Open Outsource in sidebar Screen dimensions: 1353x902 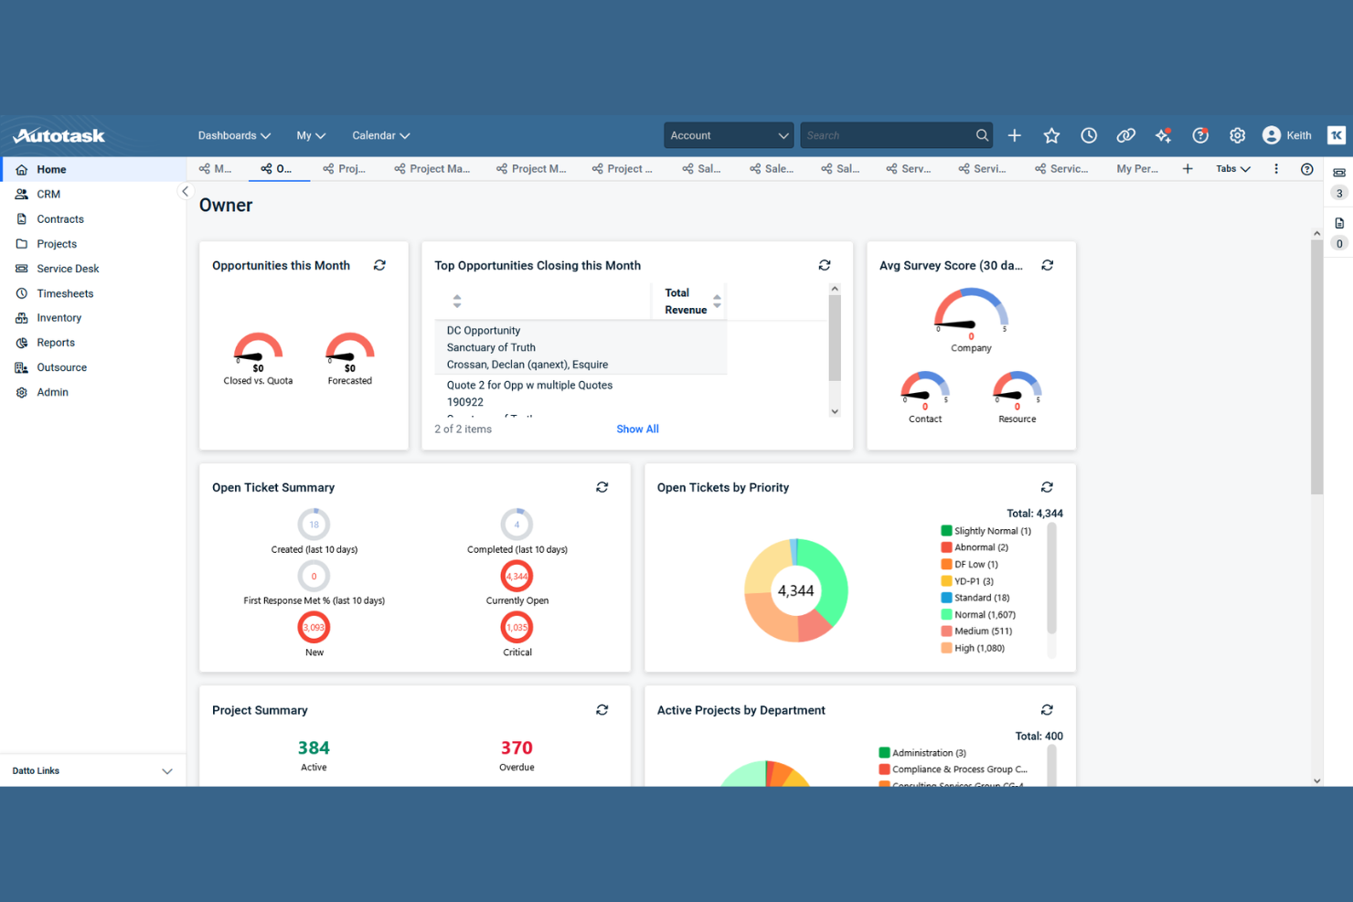tap(92, 367)
